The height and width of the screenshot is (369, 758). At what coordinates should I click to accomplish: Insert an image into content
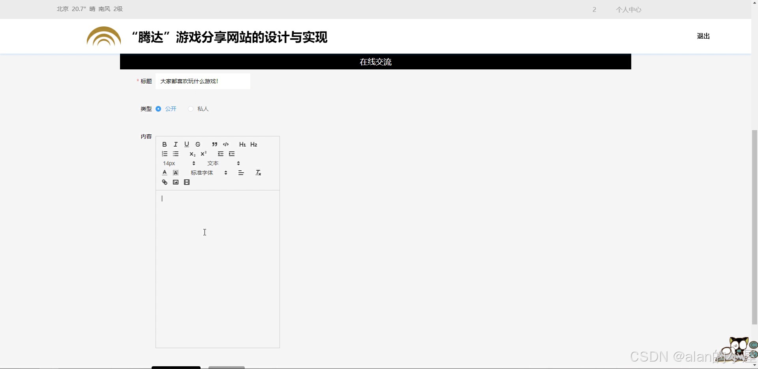click(176, 182)
